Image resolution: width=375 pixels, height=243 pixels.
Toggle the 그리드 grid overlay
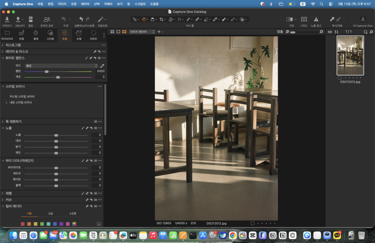click(304, 19)
